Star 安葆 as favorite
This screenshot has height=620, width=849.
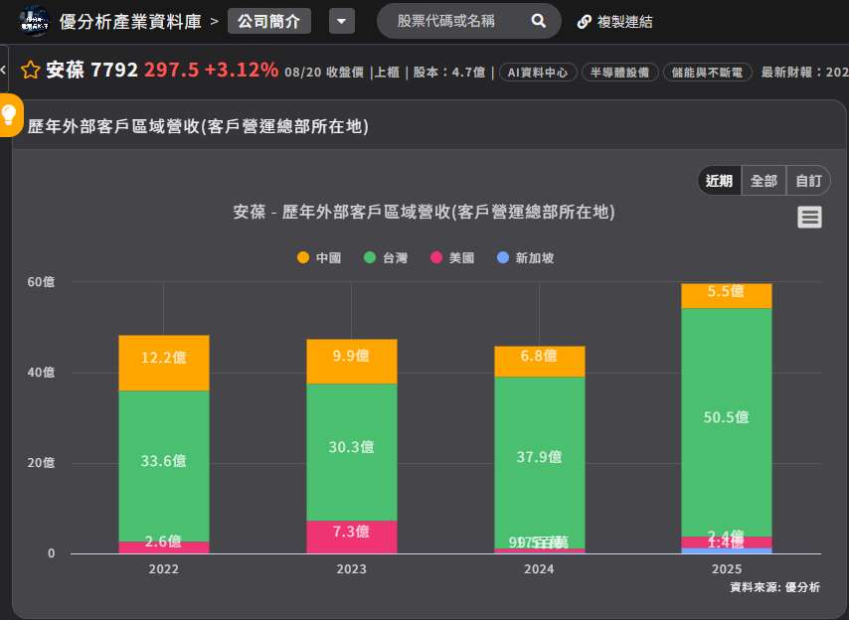pyautogui.click(x=30, y=70)
